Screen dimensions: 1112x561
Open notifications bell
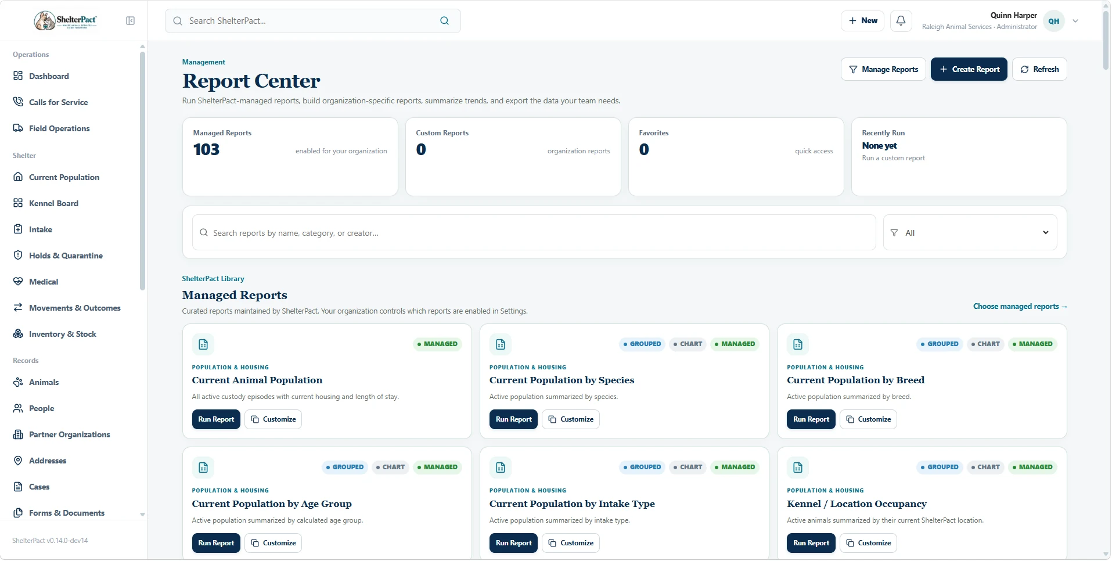(901, 21)
